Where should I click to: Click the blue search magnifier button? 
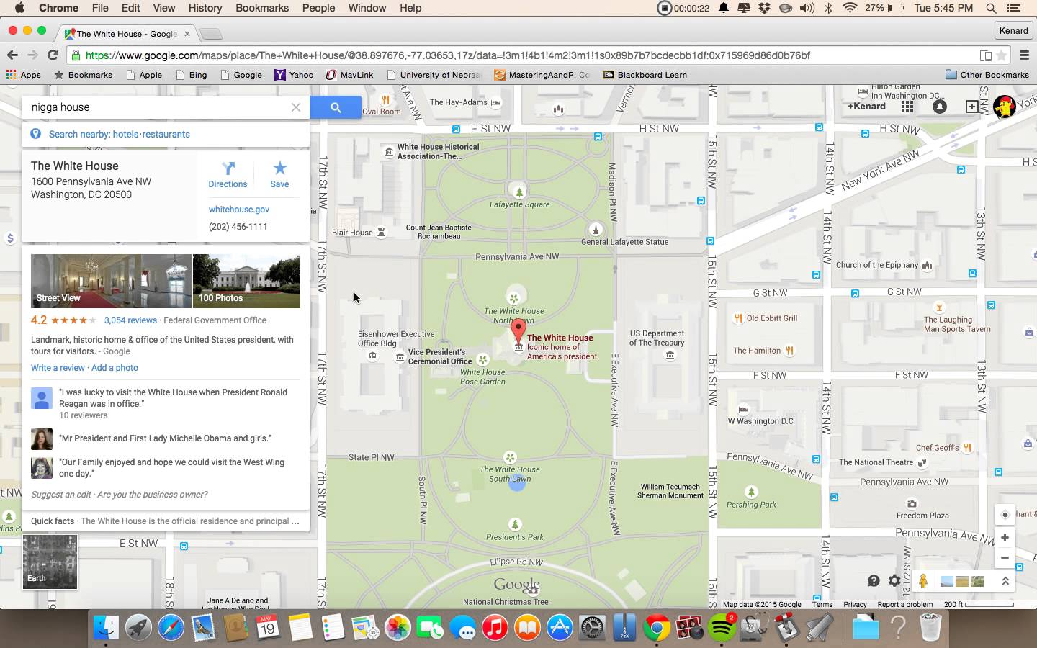[x=336, y=107]
